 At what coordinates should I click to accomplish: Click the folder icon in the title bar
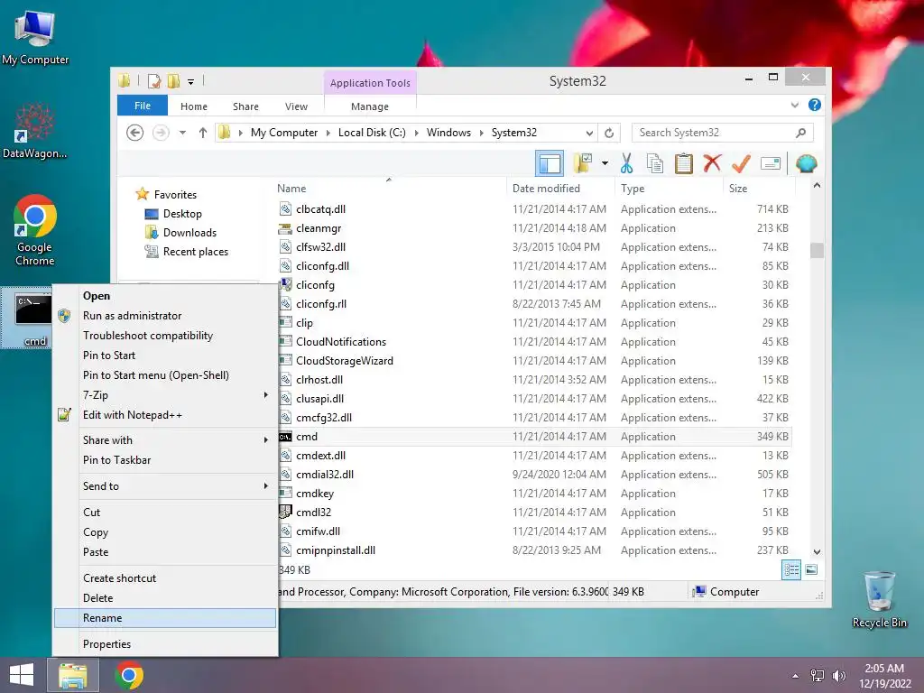click(124, 80)
